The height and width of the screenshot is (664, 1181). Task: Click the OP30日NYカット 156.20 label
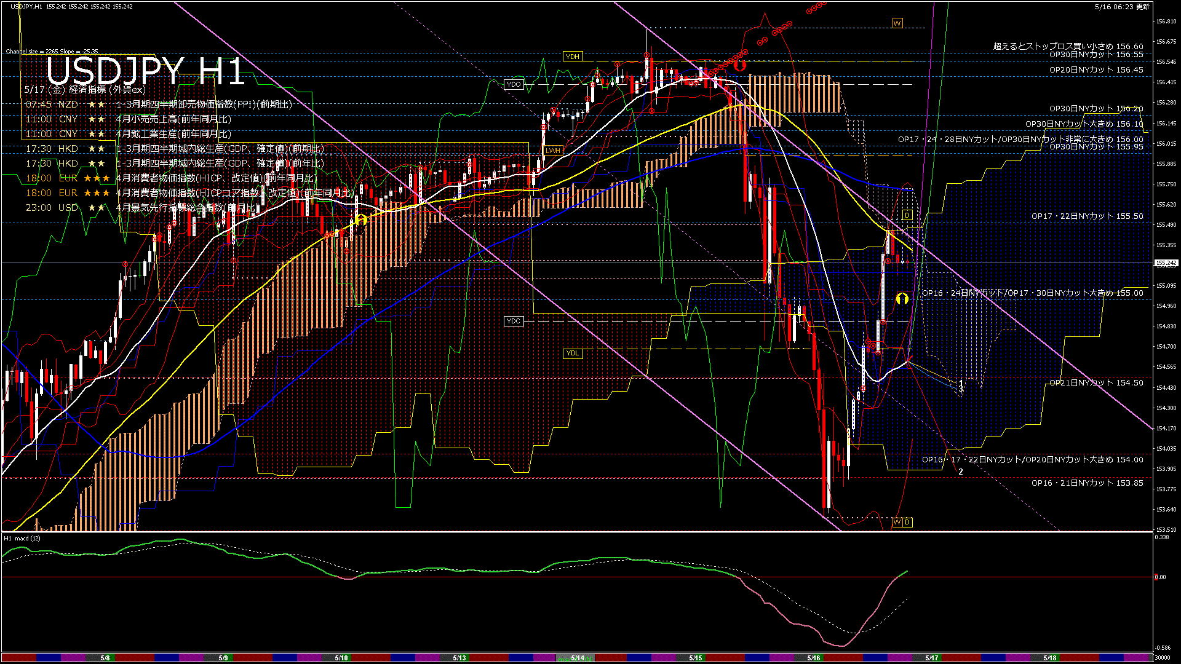pyautogui.click(x=1096, y=108)
